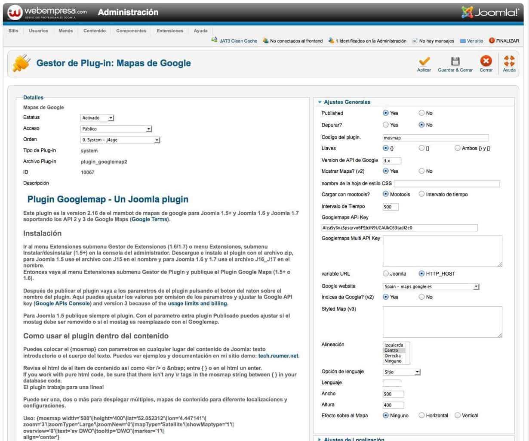Screen dimensions: 529x441
Task: Open the Usuarios menu
Action: coord(38,31)
